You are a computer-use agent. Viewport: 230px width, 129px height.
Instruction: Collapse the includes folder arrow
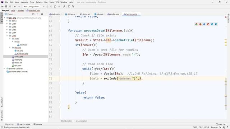[x=10, y=48]
